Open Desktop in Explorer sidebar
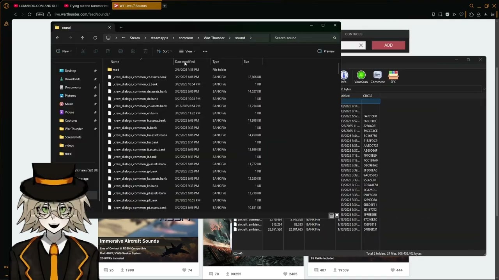This screenshot has height=280, width=499. (x=71, y=71)
